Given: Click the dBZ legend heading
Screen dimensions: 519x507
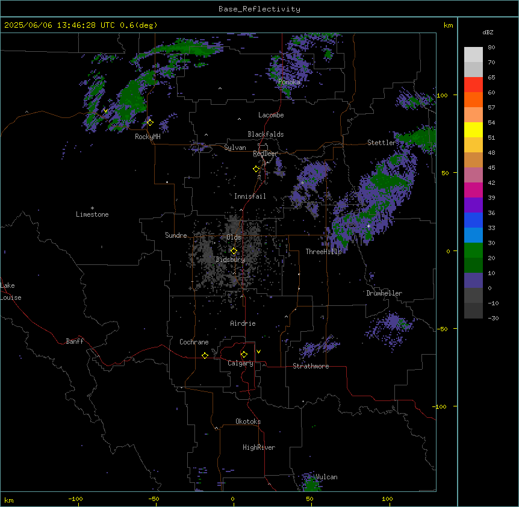Looking at the screenshot, I should point(488,33).
